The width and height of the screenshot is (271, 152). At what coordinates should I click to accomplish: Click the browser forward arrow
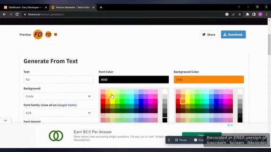point(11,14)
